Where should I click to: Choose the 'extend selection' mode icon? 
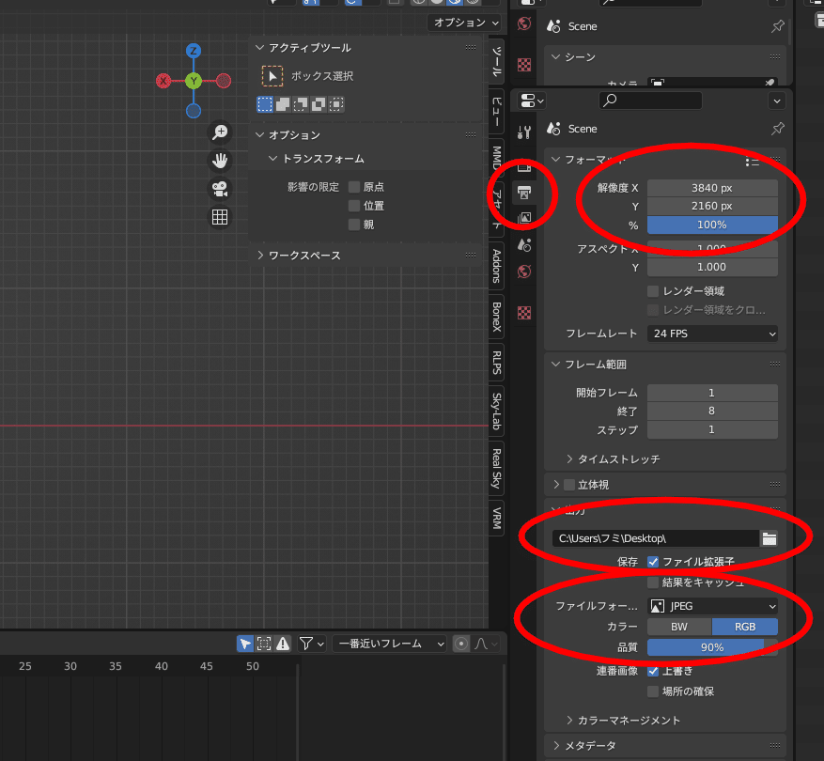click(x=283, y=104)
